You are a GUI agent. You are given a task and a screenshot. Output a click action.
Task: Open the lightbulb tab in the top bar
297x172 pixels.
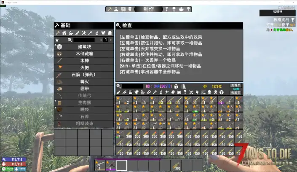[188, 9]
